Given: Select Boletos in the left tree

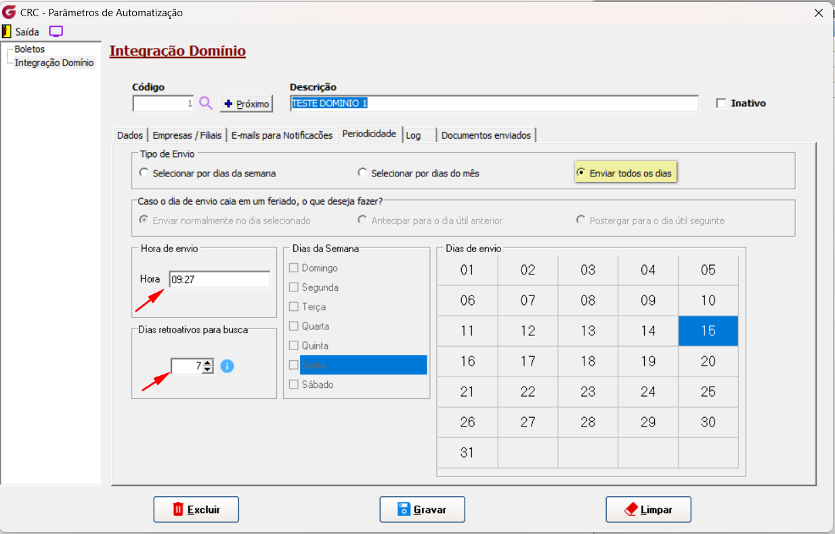Looking at the screenshot, I should coord(30,49).
